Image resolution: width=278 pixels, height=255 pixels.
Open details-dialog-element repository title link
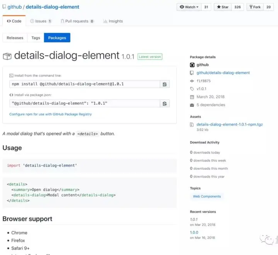[53, 7]
